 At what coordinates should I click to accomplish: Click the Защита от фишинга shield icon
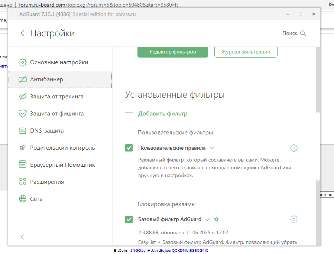23,114
